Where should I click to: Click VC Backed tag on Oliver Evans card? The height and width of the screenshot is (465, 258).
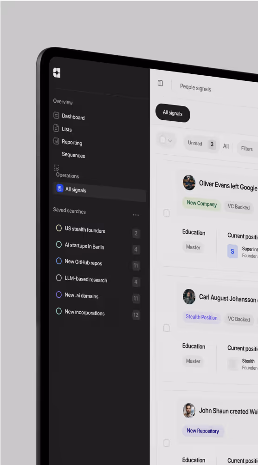(239, 207)
